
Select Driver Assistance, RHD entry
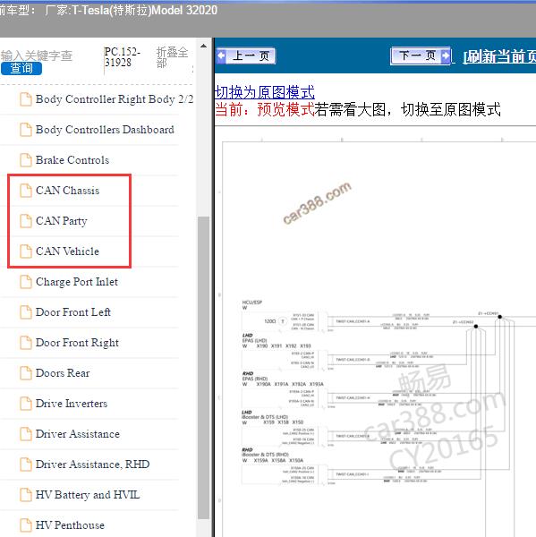tap(92, 465)
